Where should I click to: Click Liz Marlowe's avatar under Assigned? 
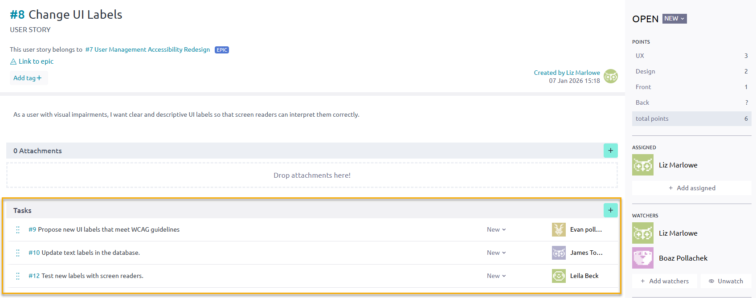click(643, 165)
